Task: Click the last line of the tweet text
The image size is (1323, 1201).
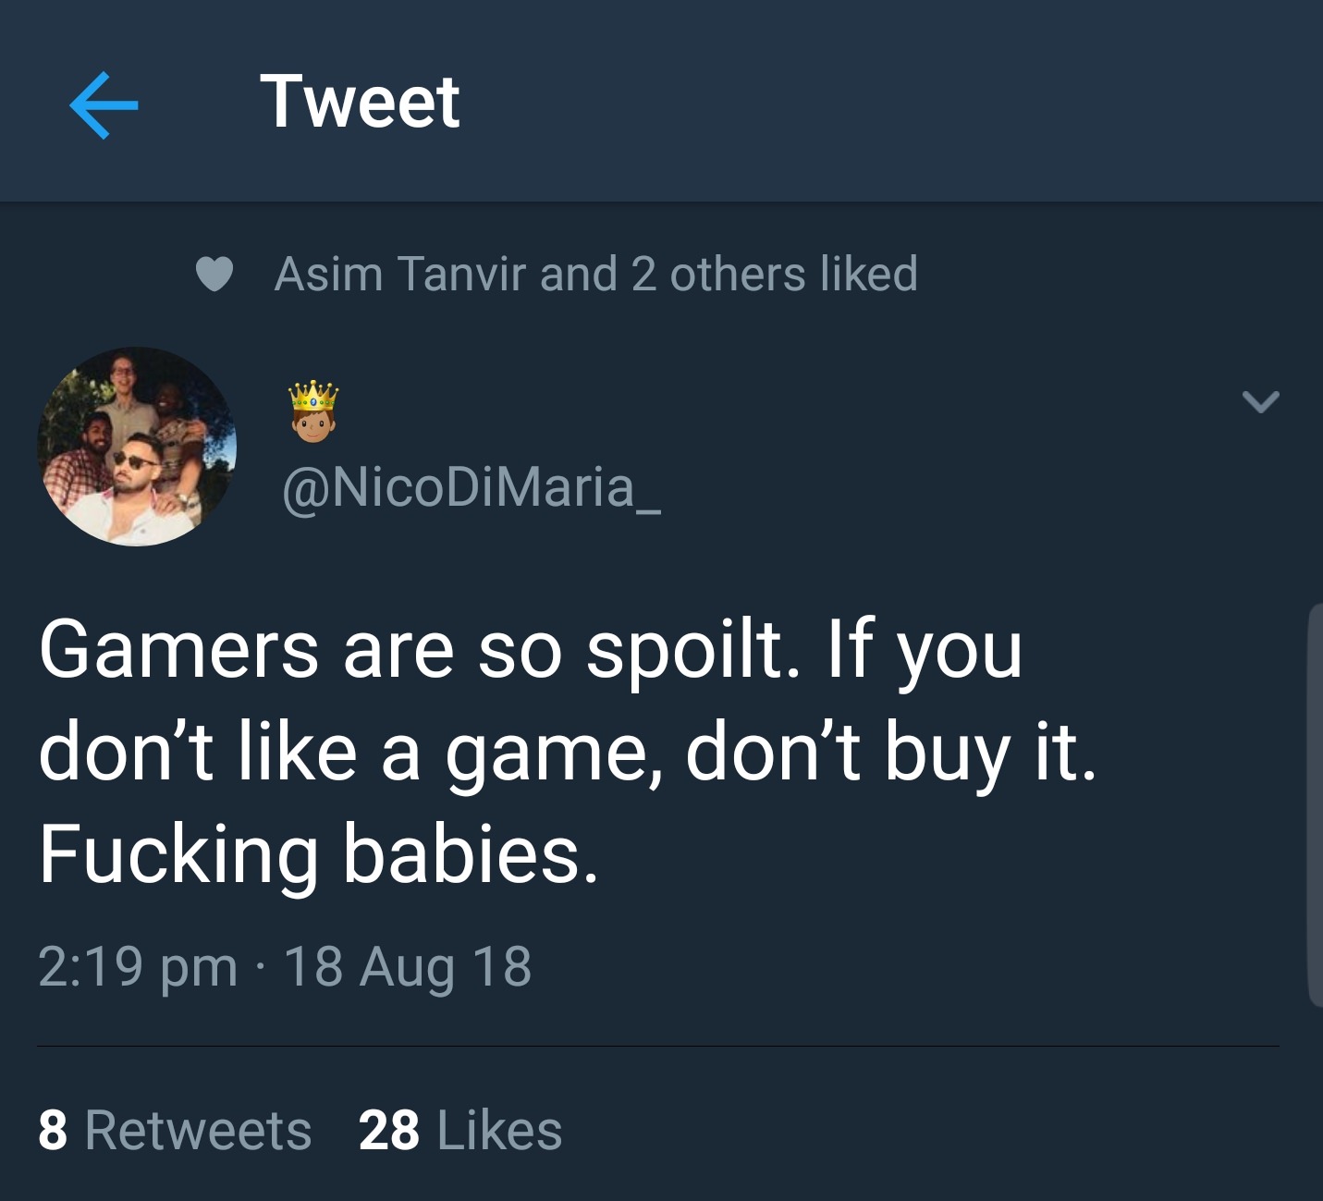Action: click(x=319, y=853)
